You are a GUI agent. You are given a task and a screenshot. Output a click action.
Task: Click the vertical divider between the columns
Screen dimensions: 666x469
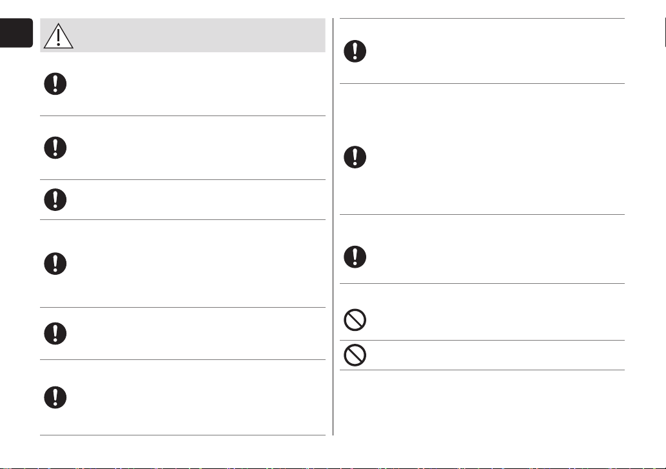click(x=333, y=227)
